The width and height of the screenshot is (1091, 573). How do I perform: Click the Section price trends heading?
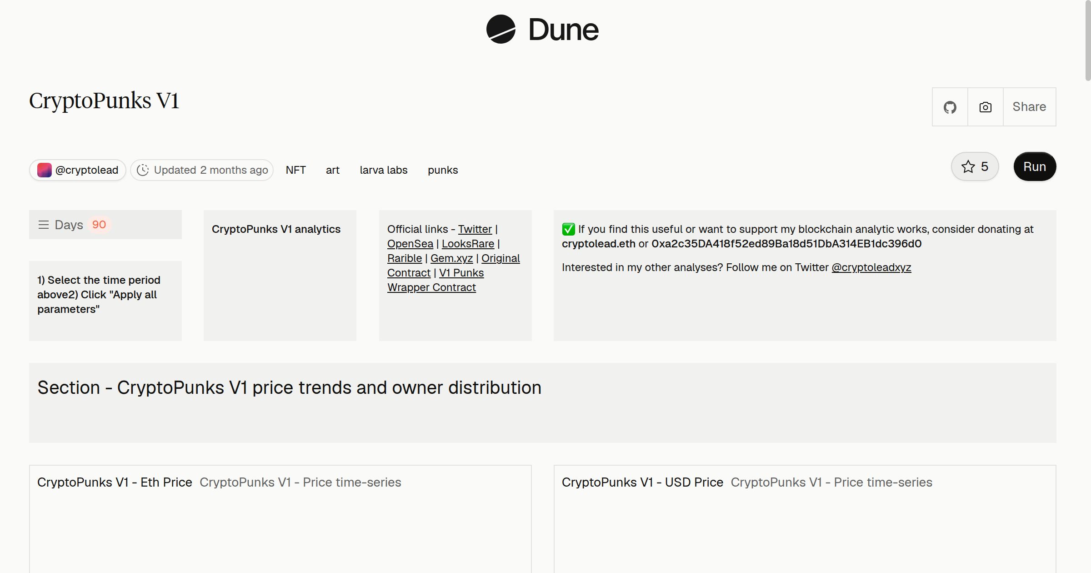click(289, 388)
